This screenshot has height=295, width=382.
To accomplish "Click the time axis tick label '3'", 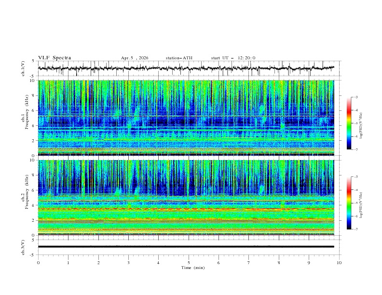I will tap(128, 263).
